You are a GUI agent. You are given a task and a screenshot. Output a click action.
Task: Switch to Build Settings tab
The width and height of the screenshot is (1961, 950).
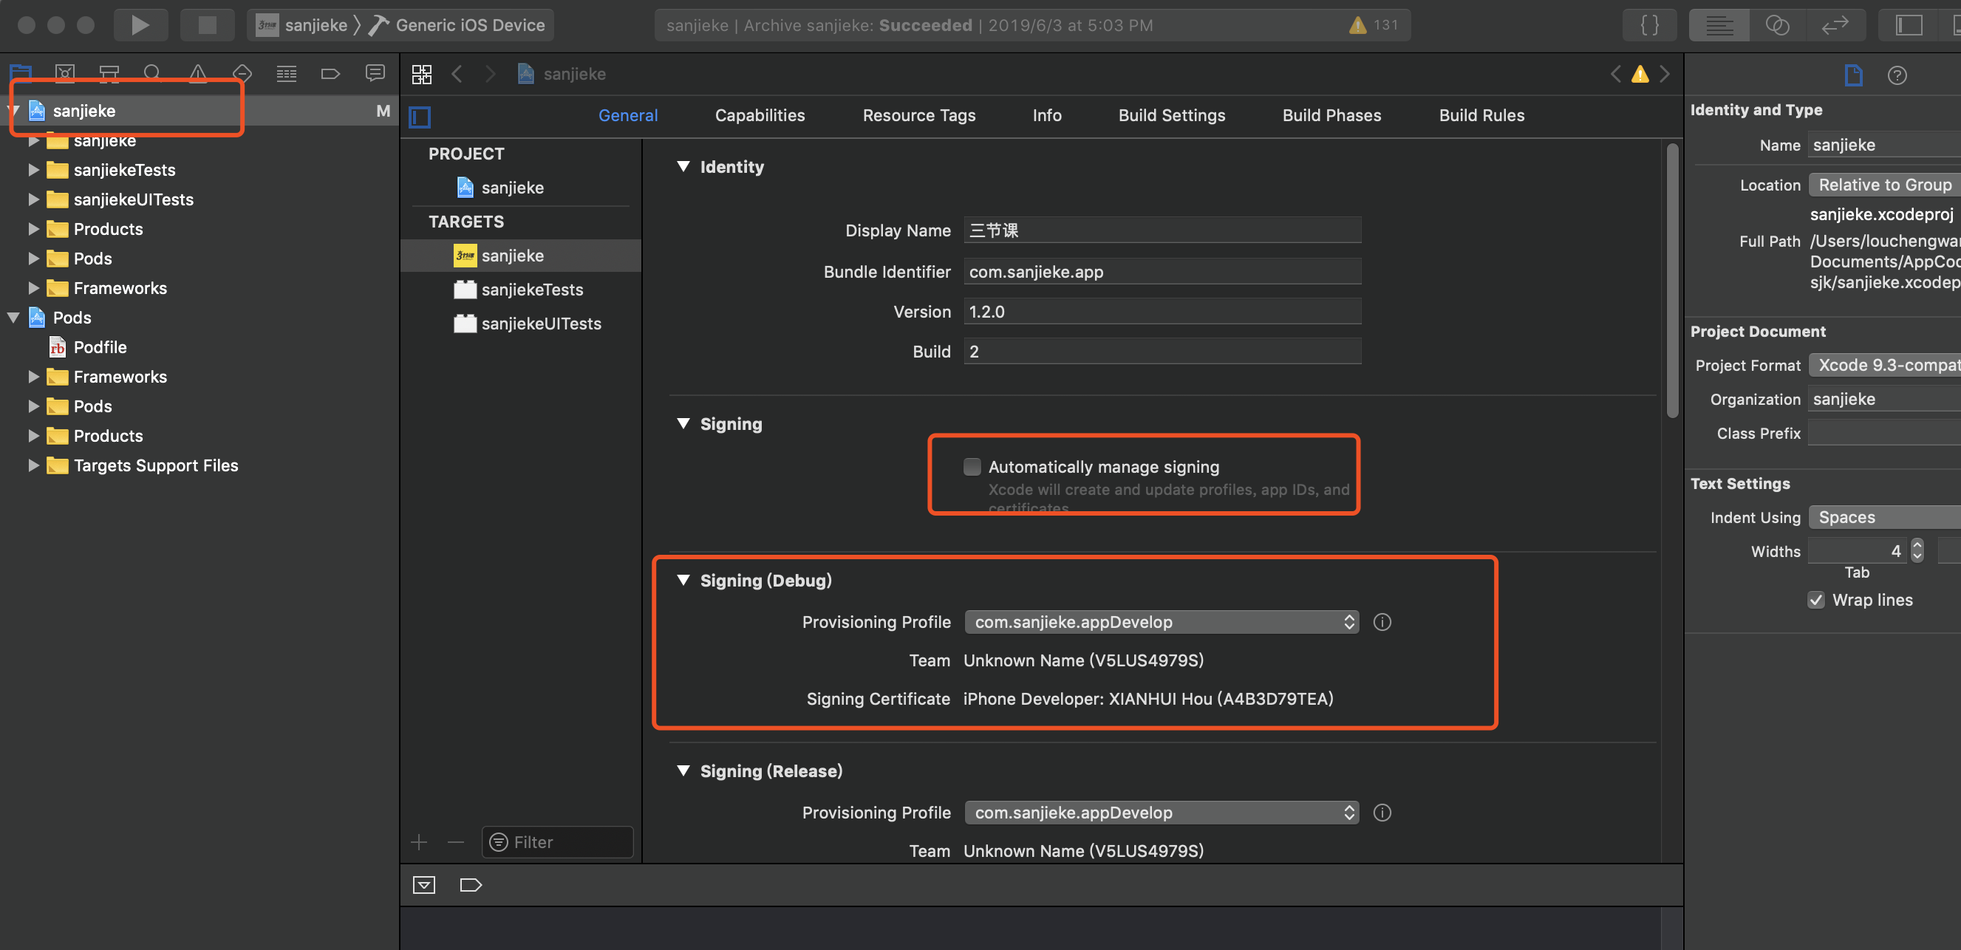1171,115
